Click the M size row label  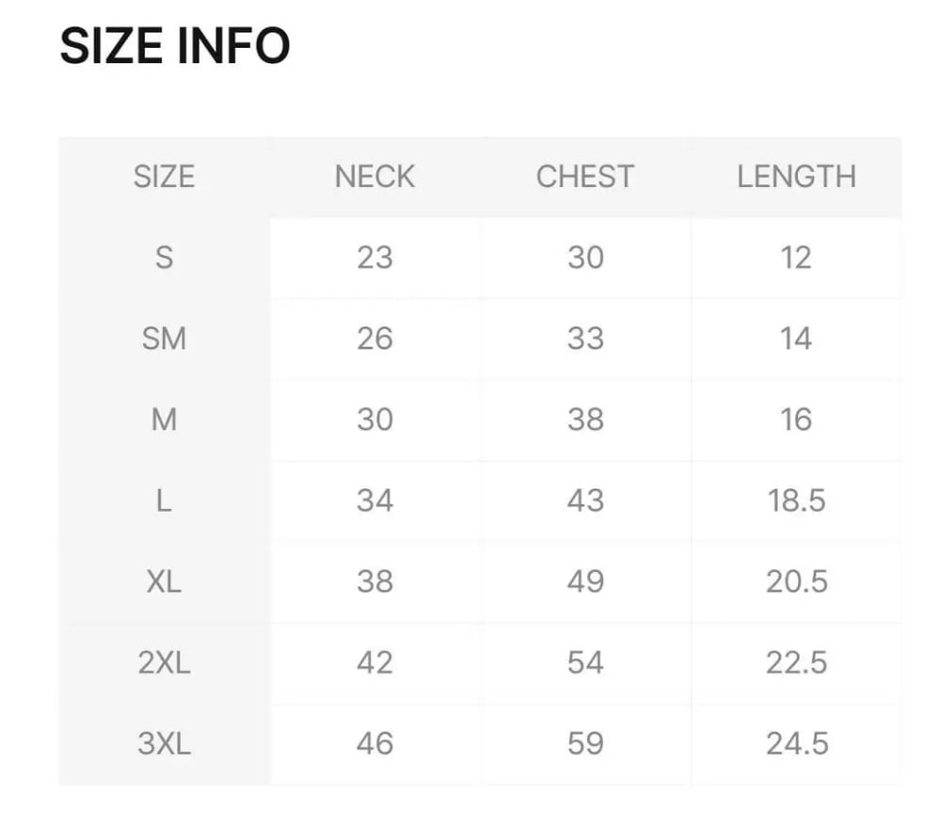[x=164, y=420]
